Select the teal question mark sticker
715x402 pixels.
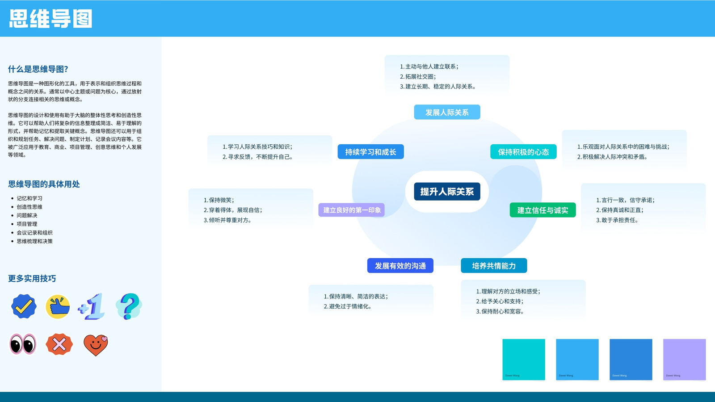pos(129,306)
